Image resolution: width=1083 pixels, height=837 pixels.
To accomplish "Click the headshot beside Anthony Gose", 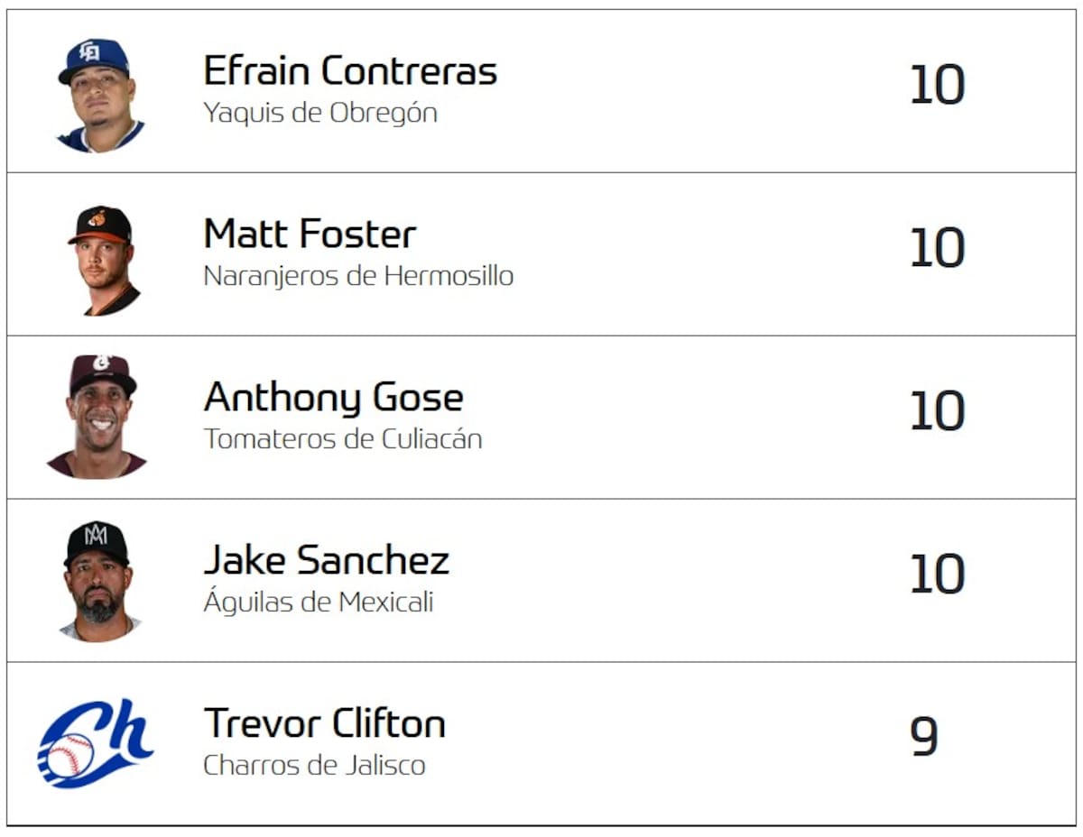I will coord(98,417).
